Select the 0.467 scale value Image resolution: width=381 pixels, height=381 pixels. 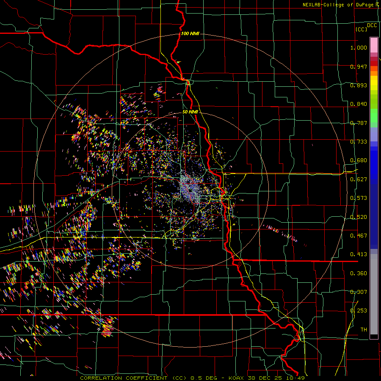tap(359, 236)
